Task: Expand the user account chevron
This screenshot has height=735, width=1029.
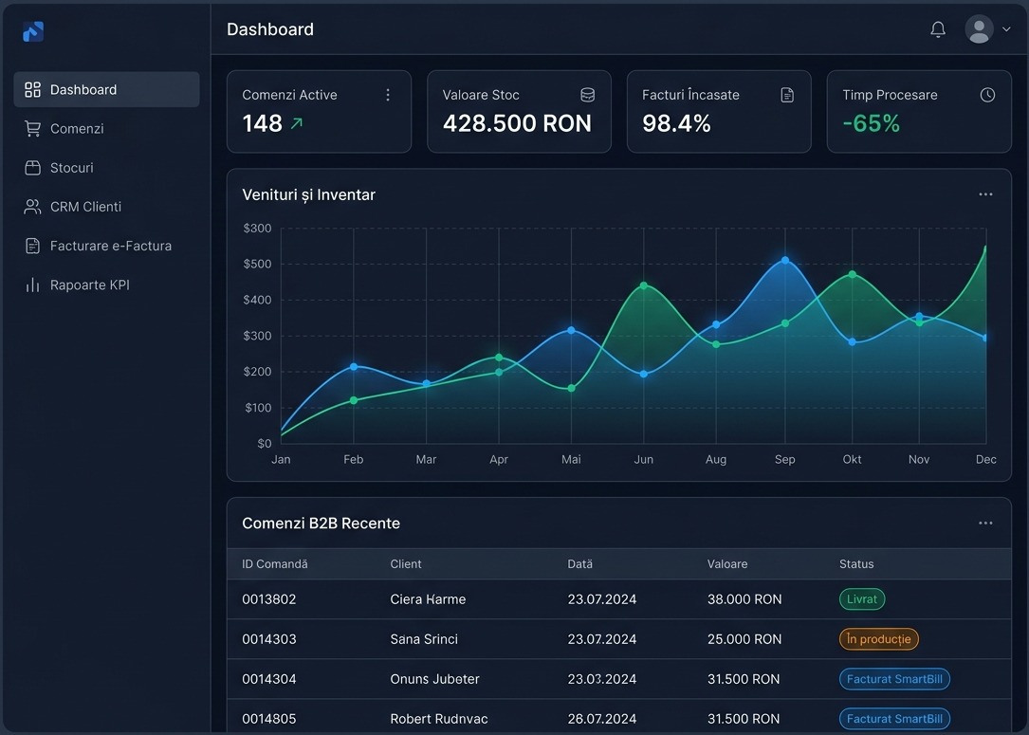Action: pyautogui.click(x=1006, y=28)
